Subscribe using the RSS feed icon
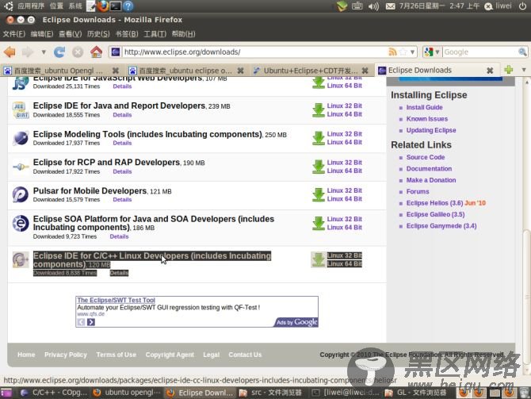The width and height of the screenshot is (531, 399). click(392, 52)
